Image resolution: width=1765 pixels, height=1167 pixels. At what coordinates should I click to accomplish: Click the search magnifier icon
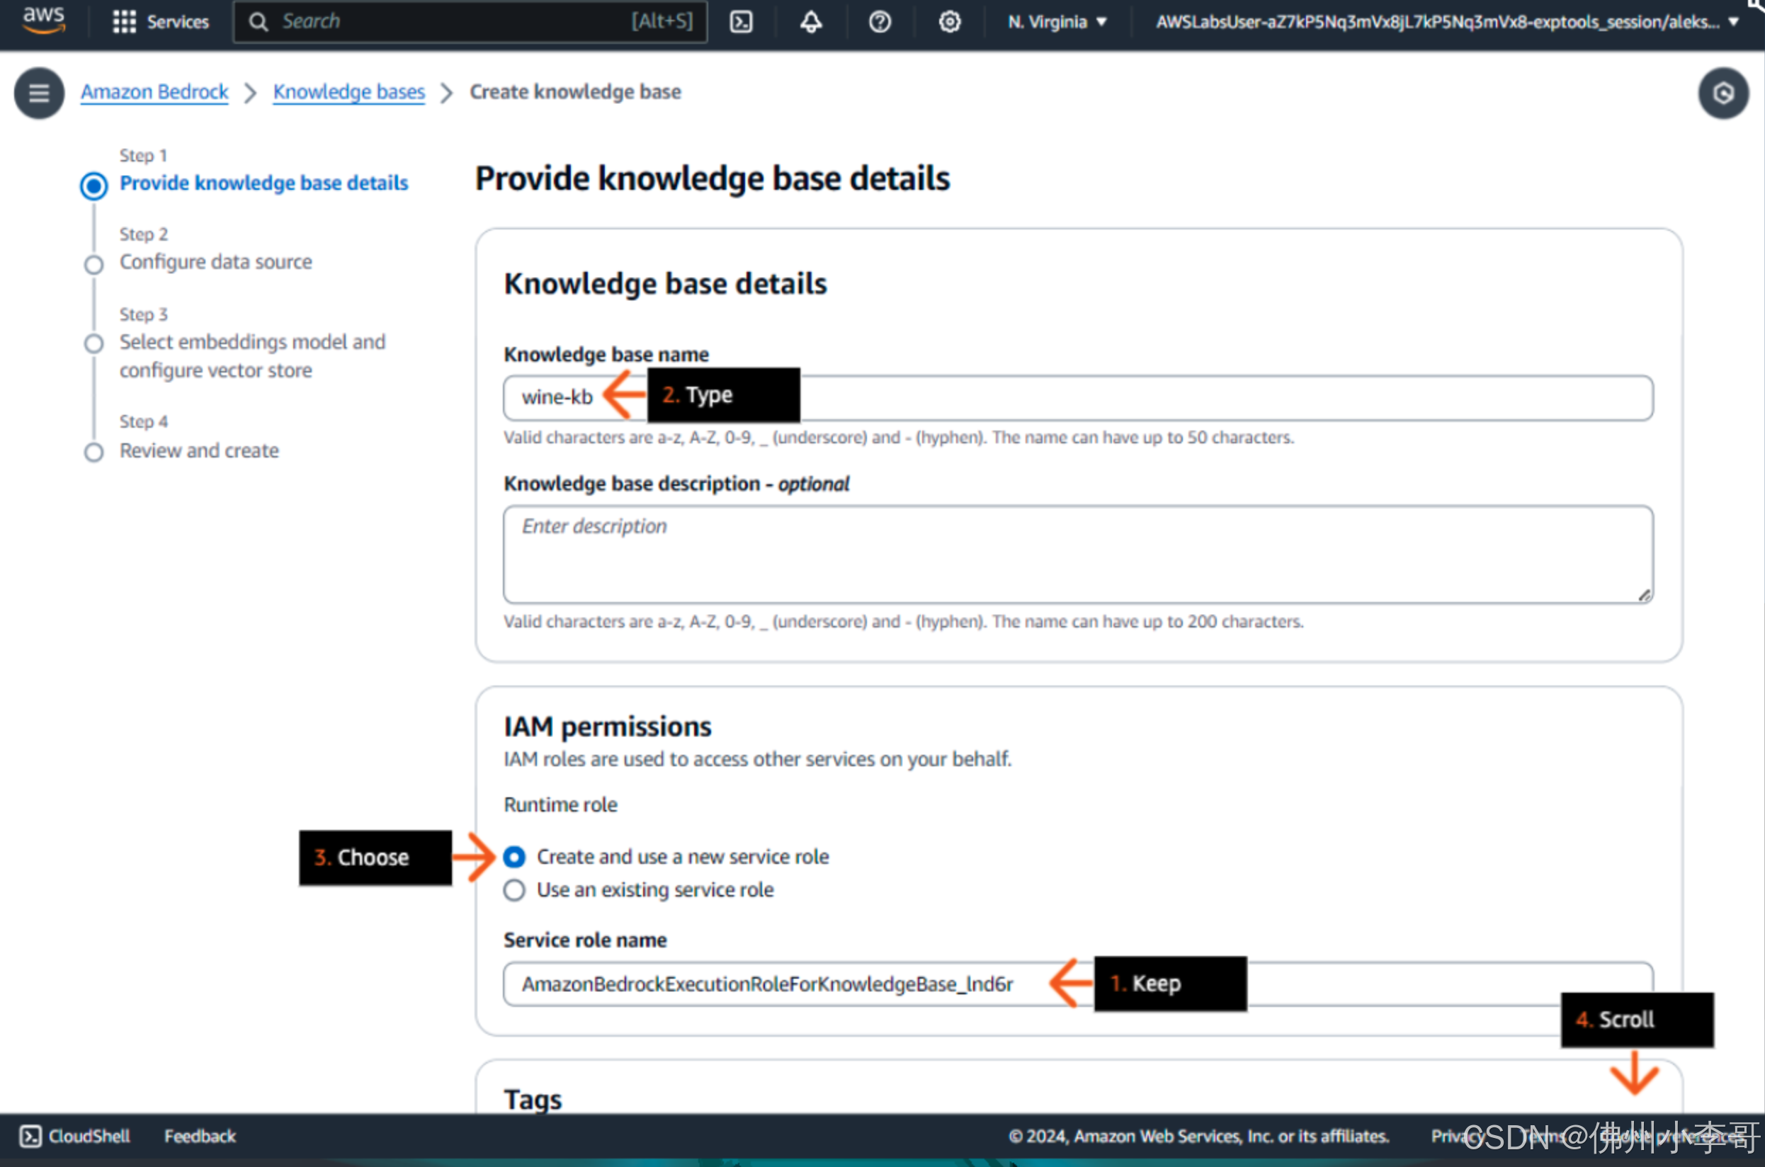(x=259, y=21)
